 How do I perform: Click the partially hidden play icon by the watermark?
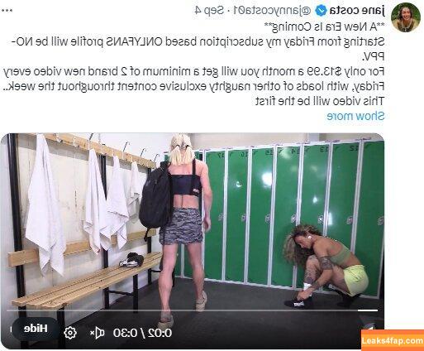click(x=369, y=327)
